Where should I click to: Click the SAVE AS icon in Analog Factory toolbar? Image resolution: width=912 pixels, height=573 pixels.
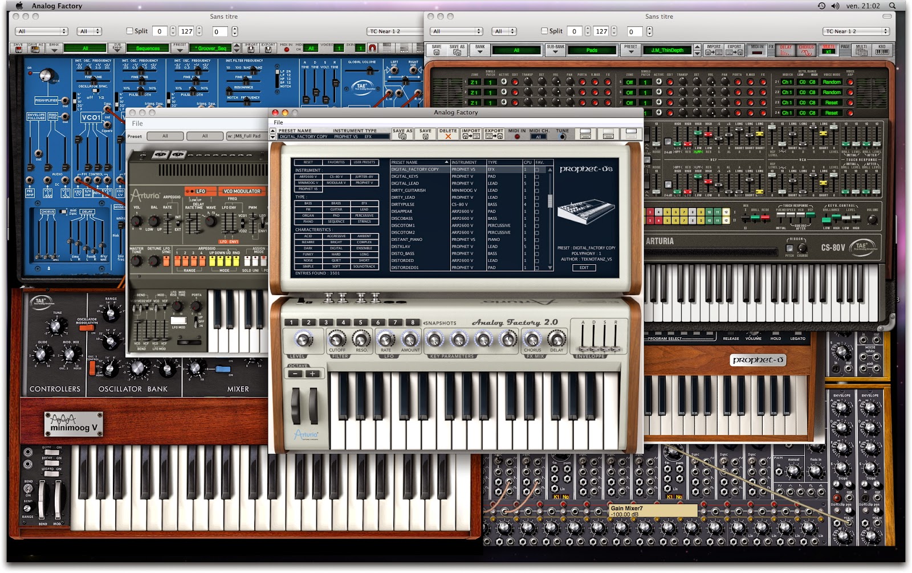pos(403,136)
